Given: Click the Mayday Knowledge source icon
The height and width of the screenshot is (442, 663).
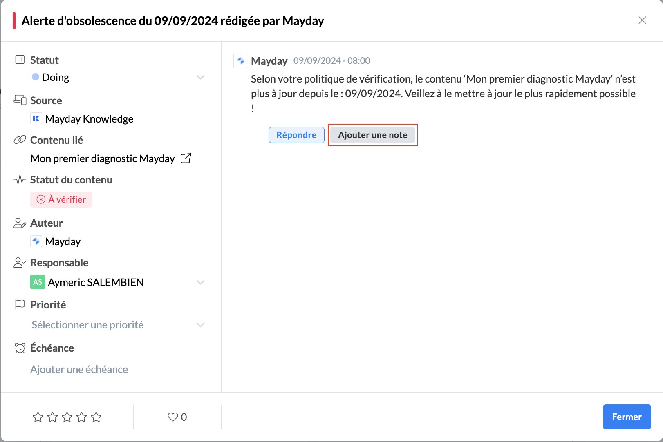Looking at the screenshot, I should click(x=36, y=119).
